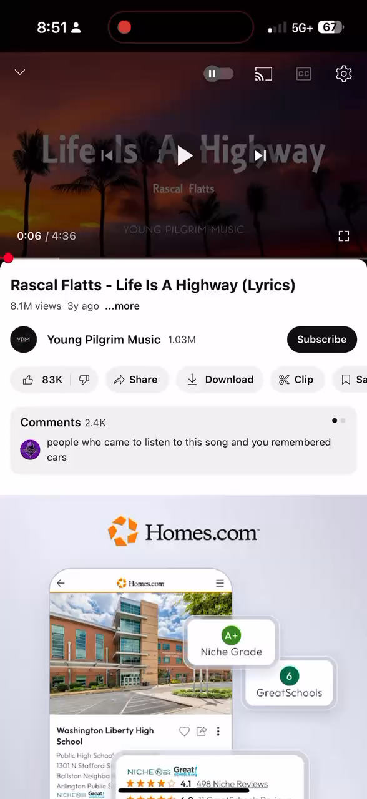Image resolution: width=367 pixels, height=799 pixels.
Task: Open video settings gear icon
Action: pyautogui.click(x=343, y=74)
